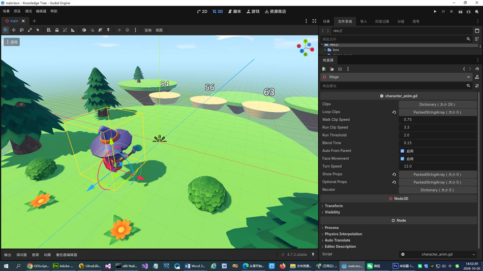
Task: Revert Loop Clips to default
Action: pyautogui.click(x=394, y=112)
